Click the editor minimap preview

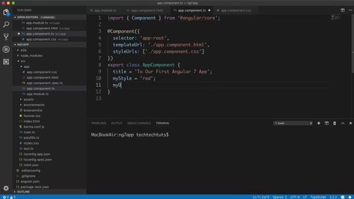(x=336, y=18)
